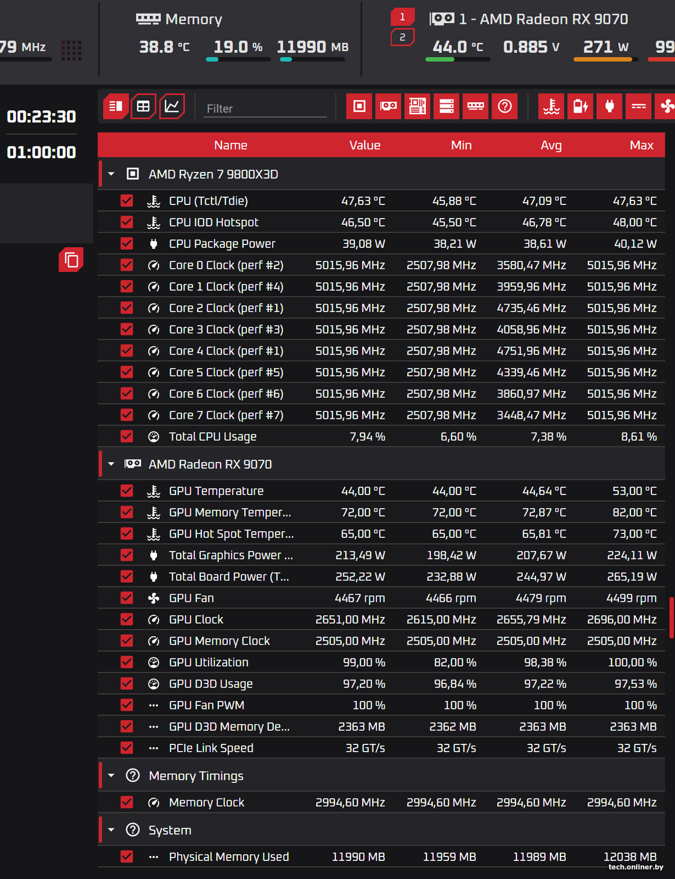Uncheck the GPU Memory Temper... checkbox

coord(127,512)
